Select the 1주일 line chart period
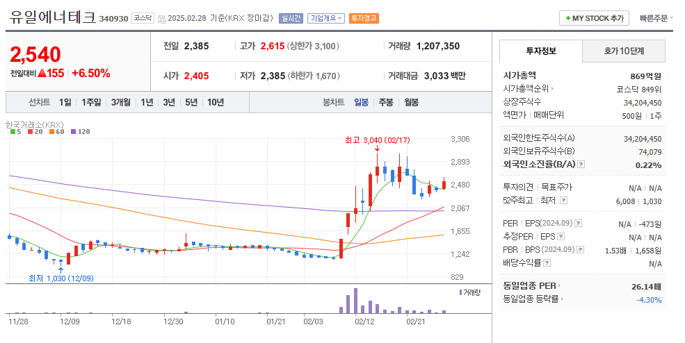The width and height of the screenshot is (685, 343). tap(91, 102)
